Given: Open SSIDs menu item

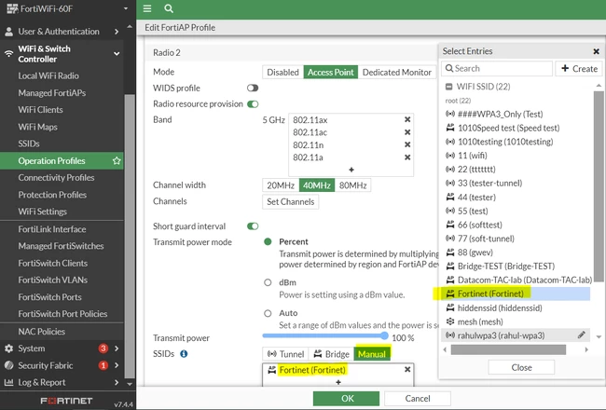Looking at the screenshot, I should pos(29,143).
